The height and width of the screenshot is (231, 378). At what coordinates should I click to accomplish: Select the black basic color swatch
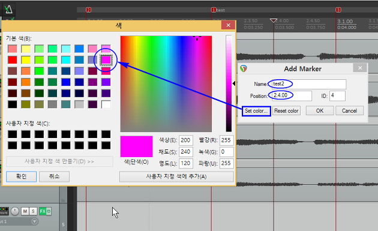(13, 104)
